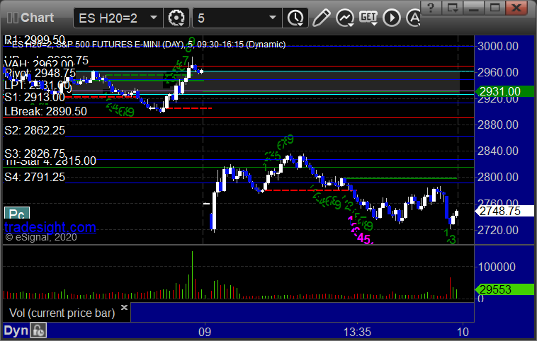
Task: Open the tradesight.com link
Action: coord(50,227)
